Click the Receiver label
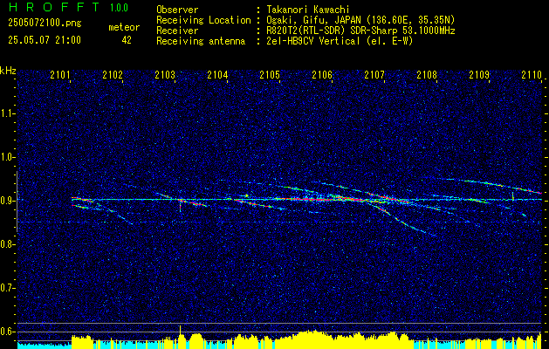 pyautogui.click(x=177, y=31)
